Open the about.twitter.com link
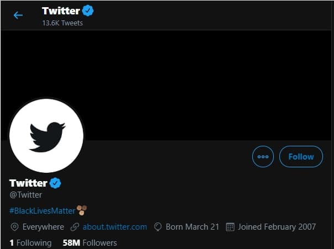This screenshot has width=334, height=249. 115,227
